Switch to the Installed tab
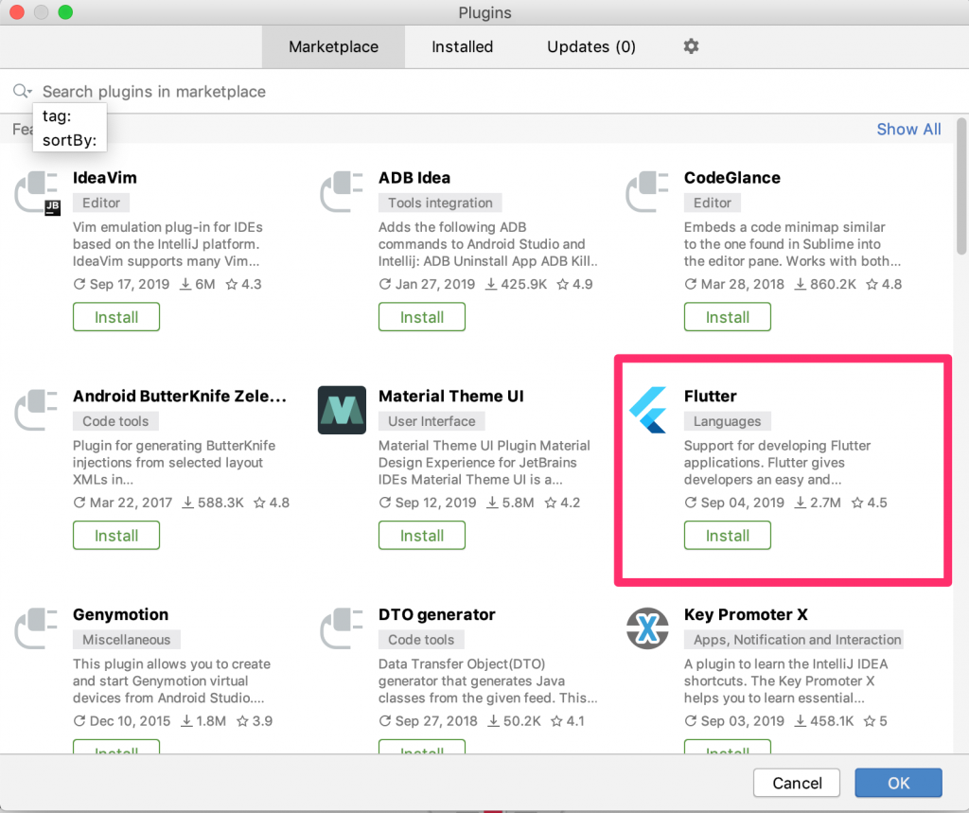Image resolution: width=969 pixels, height=813 pixels. (x=462, y=47)
